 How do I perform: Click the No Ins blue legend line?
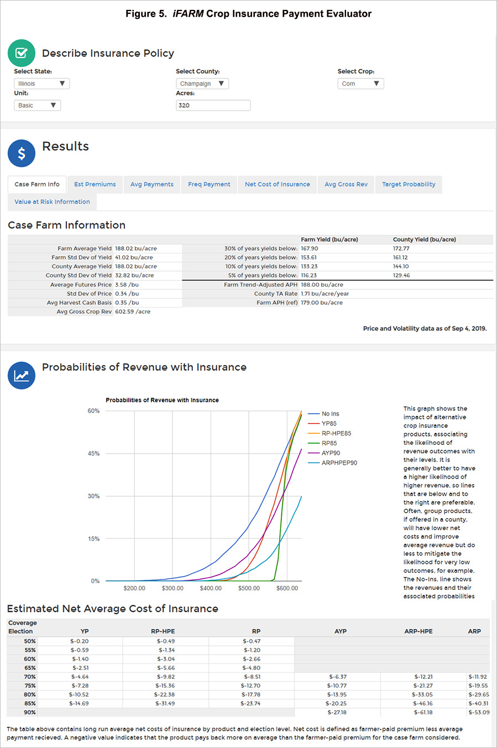[313, 414]
